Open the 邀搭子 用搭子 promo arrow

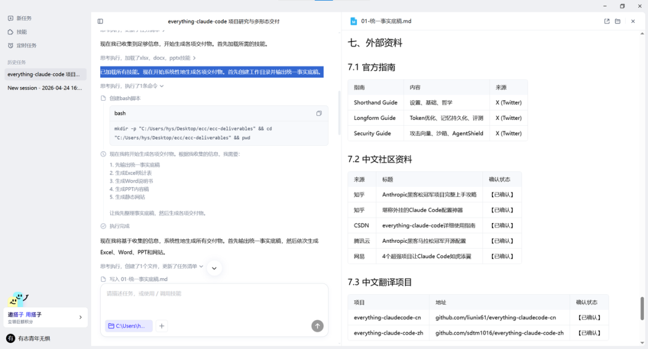click(x=80, y=317)
